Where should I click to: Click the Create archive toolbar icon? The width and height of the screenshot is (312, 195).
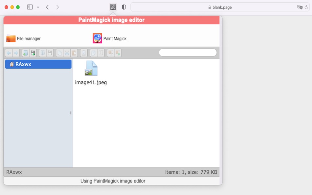pyautogui.click(x=118, y=53)
